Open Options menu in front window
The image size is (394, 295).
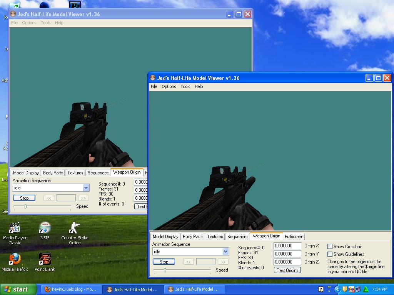coord(169,86)
